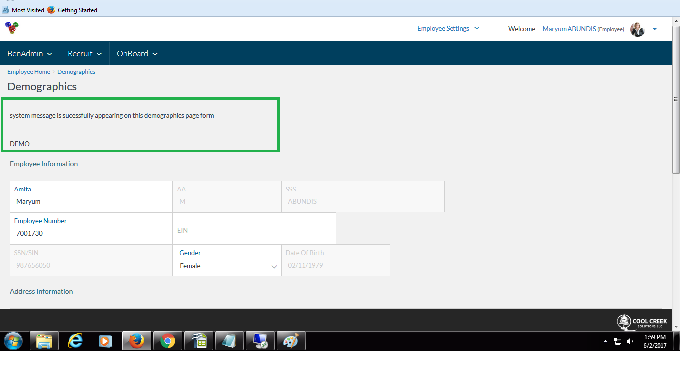The height and width of the screenshot is (382, 680).
Task: Expand the user account dropdown arrow
Action: pyautogui.click(x=655, y=29)
